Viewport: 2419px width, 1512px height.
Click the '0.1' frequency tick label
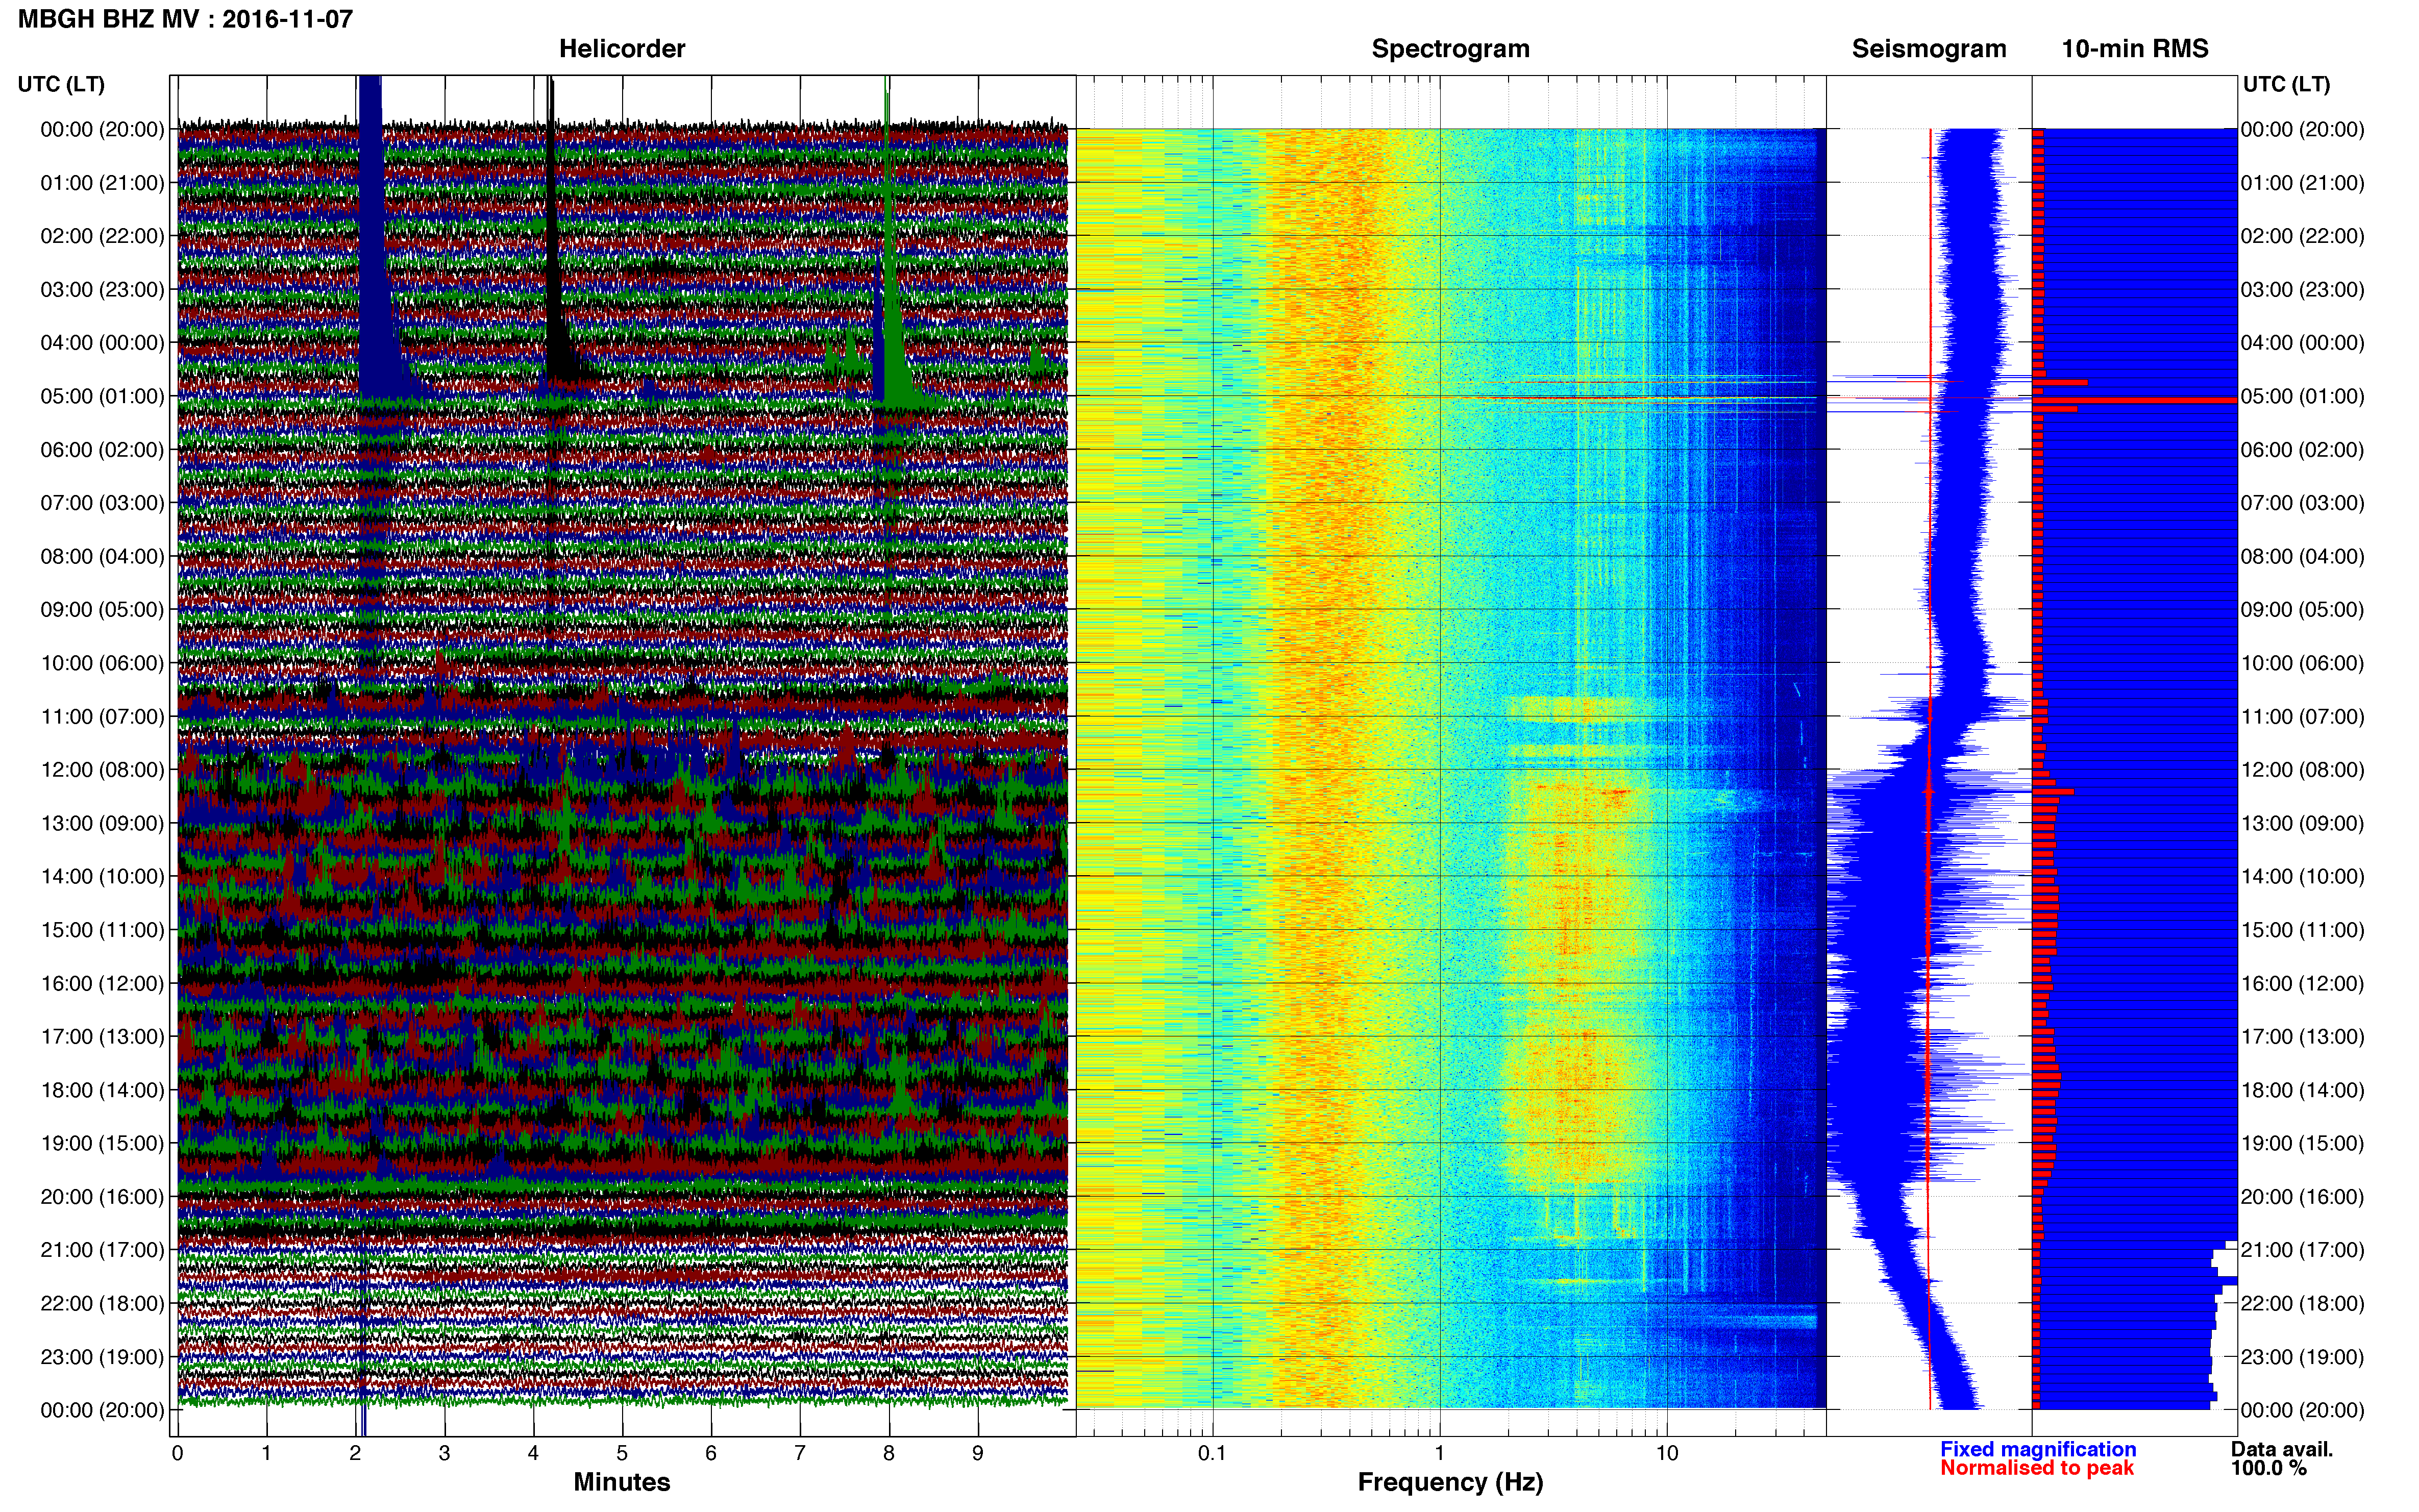click(1212, 1453)
